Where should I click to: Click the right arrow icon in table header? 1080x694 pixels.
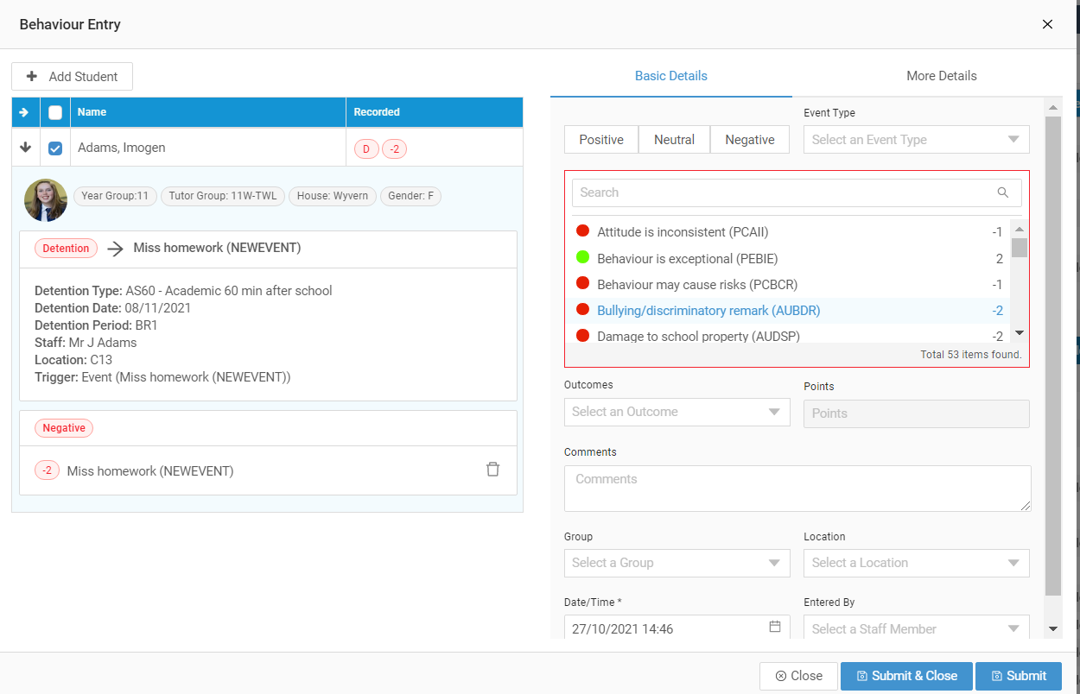[24, 112]
